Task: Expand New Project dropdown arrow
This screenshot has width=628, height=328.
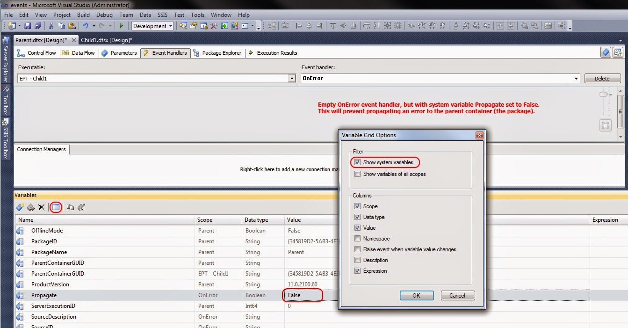Action: (19, 26)
